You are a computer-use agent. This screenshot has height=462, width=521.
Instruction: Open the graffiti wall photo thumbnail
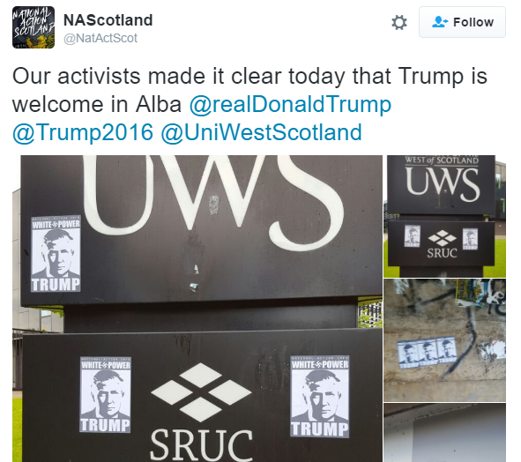pos(444,340)
